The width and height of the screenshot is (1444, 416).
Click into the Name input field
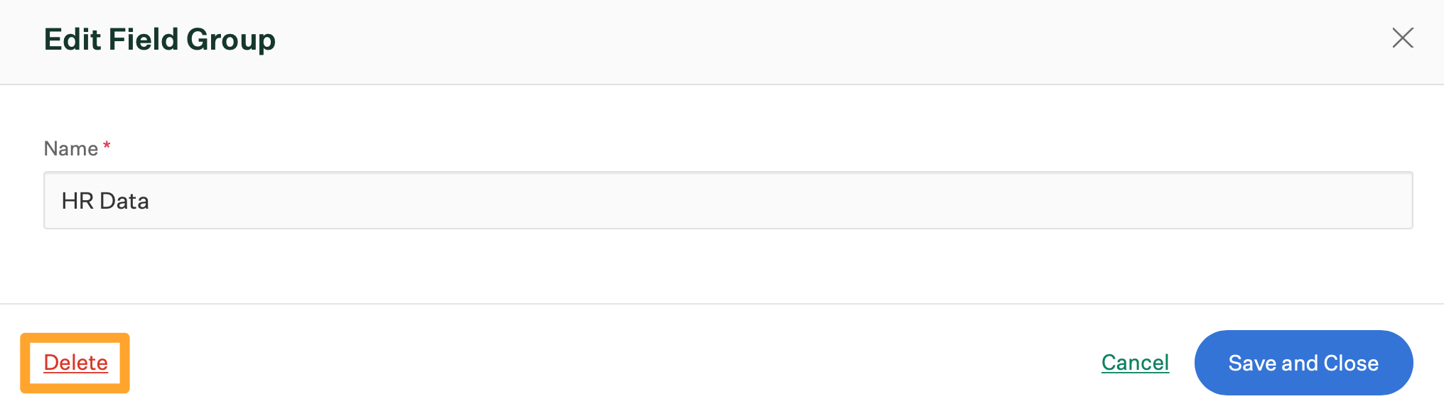click(x=728, y=200)
